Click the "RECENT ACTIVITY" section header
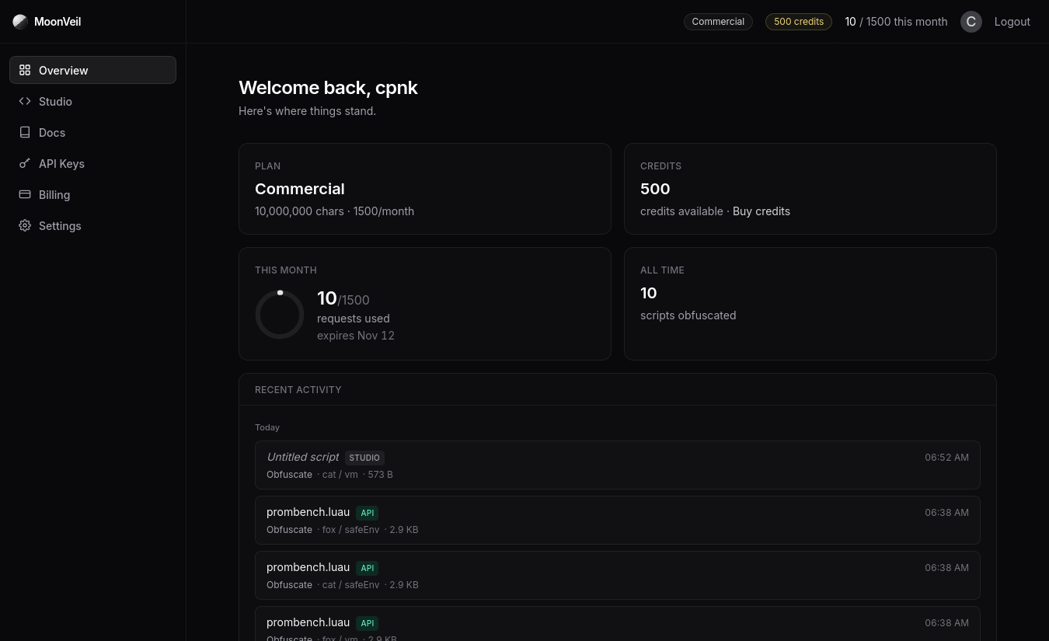This screenshot has height=641, width=1049. coord(298,389)
